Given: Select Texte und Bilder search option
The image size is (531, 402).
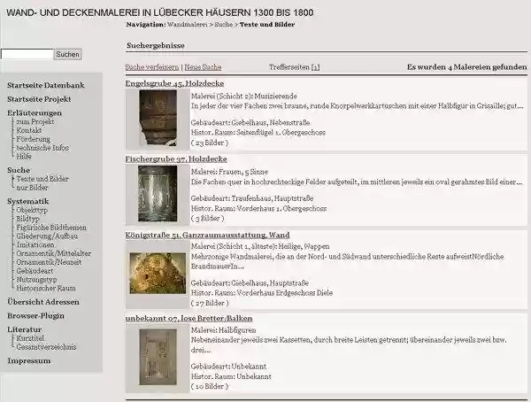Looking at the screenshot, I should [42, 179].
